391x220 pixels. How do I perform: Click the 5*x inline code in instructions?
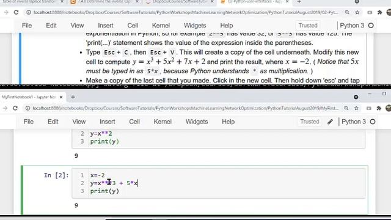[152, 71]
